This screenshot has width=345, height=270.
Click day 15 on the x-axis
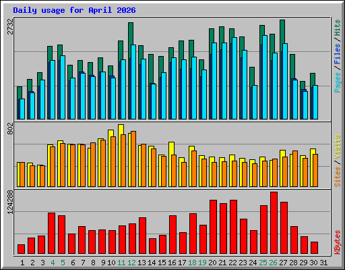tap(162, 263)
